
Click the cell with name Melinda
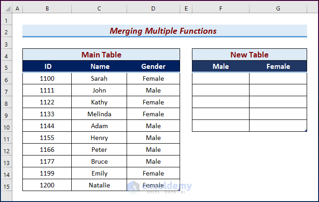[99, 114]
